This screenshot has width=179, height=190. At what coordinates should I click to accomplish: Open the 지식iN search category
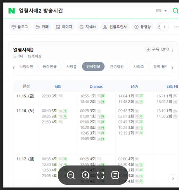click(88, 27)
